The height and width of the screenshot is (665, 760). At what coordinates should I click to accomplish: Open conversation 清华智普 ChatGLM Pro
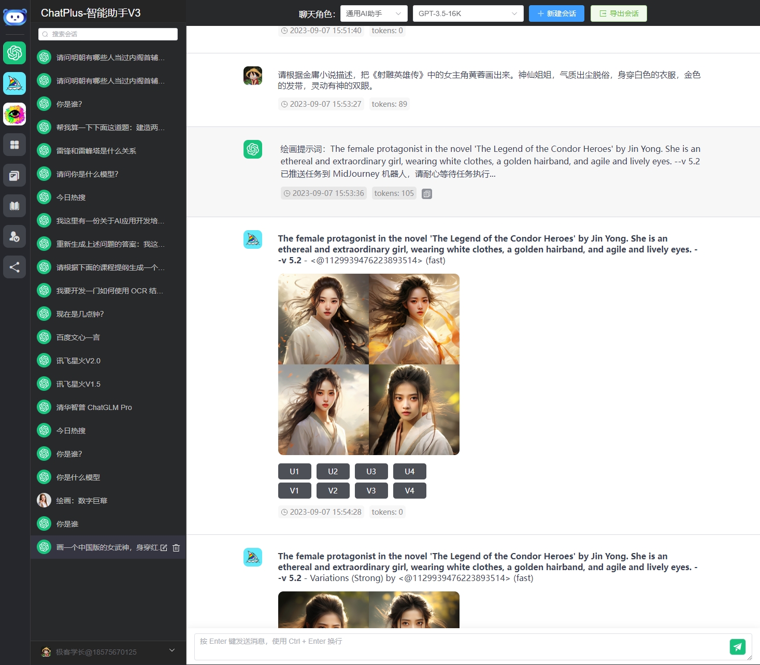click(108, 407)
